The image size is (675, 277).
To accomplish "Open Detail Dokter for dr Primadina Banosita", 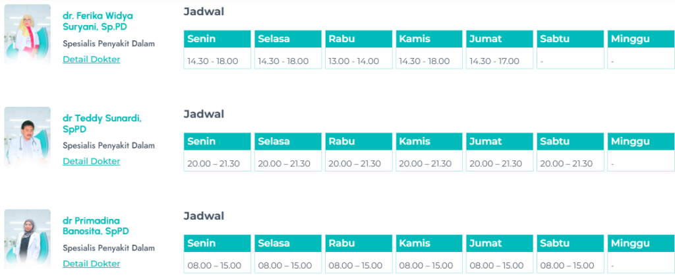I will (91, 264).
